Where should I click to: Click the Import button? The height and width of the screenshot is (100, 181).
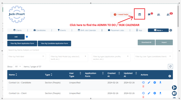[x=164, y=42]
